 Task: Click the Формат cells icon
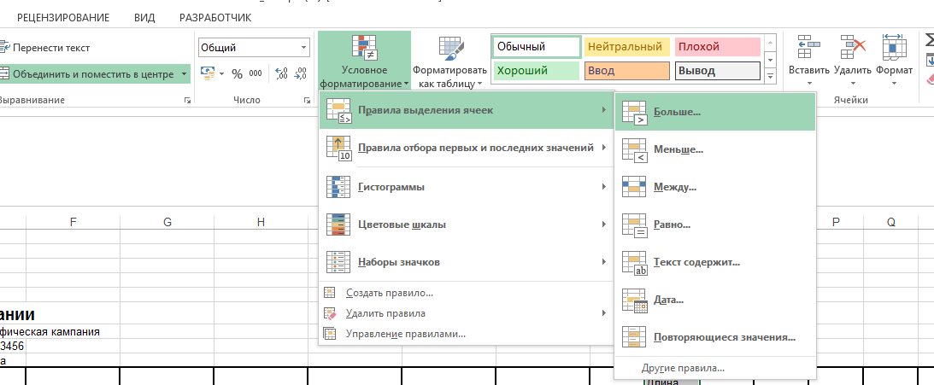tap(894, 49)
